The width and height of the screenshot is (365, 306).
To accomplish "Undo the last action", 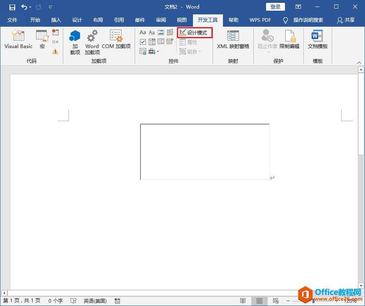I will click(x=24, y=7).
